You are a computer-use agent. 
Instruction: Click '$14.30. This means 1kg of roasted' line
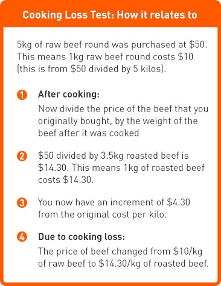point(121,168)
